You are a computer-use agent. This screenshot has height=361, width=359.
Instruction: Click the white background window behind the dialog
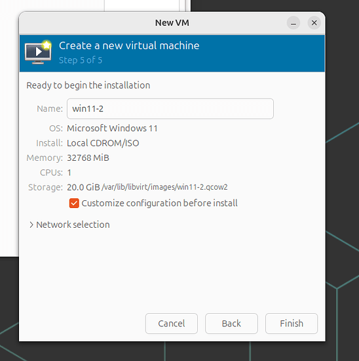point(9,138)
